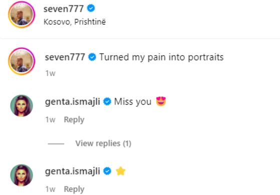Open genta.ismajli avatar on Miss you comment
The height and width of the screenshot is (195, 280).
[22, 106]
